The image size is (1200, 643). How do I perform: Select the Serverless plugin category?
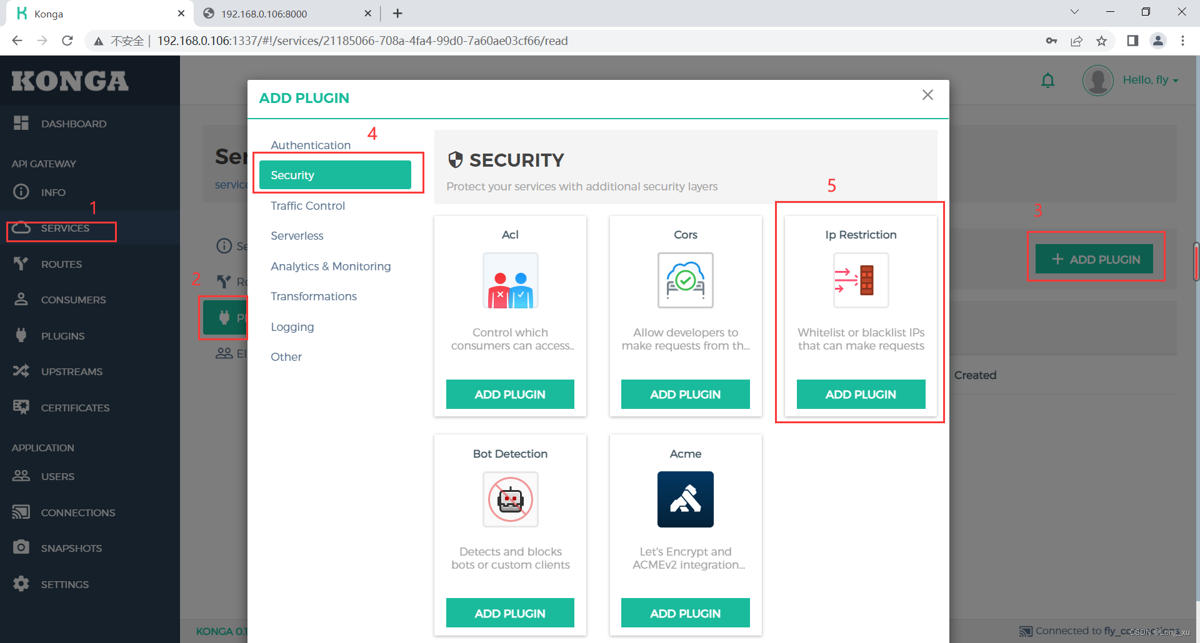point(297,235)
